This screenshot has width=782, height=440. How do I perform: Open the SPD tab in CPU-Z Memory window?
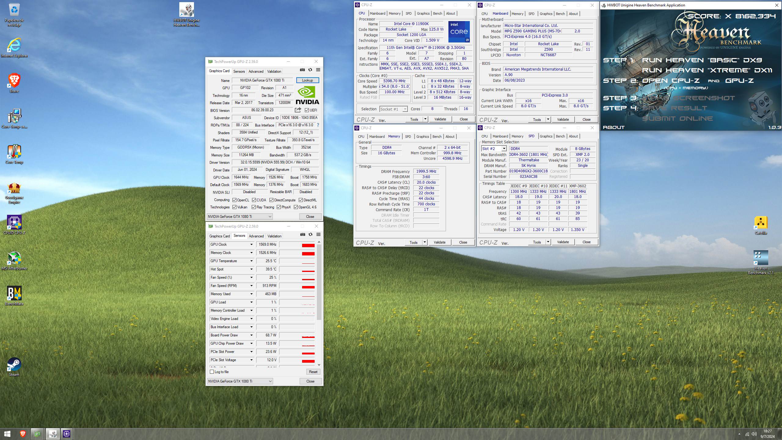coord(408,137)
